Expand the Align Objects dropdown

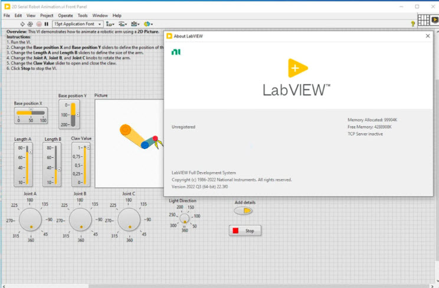[x=110, y=24]
